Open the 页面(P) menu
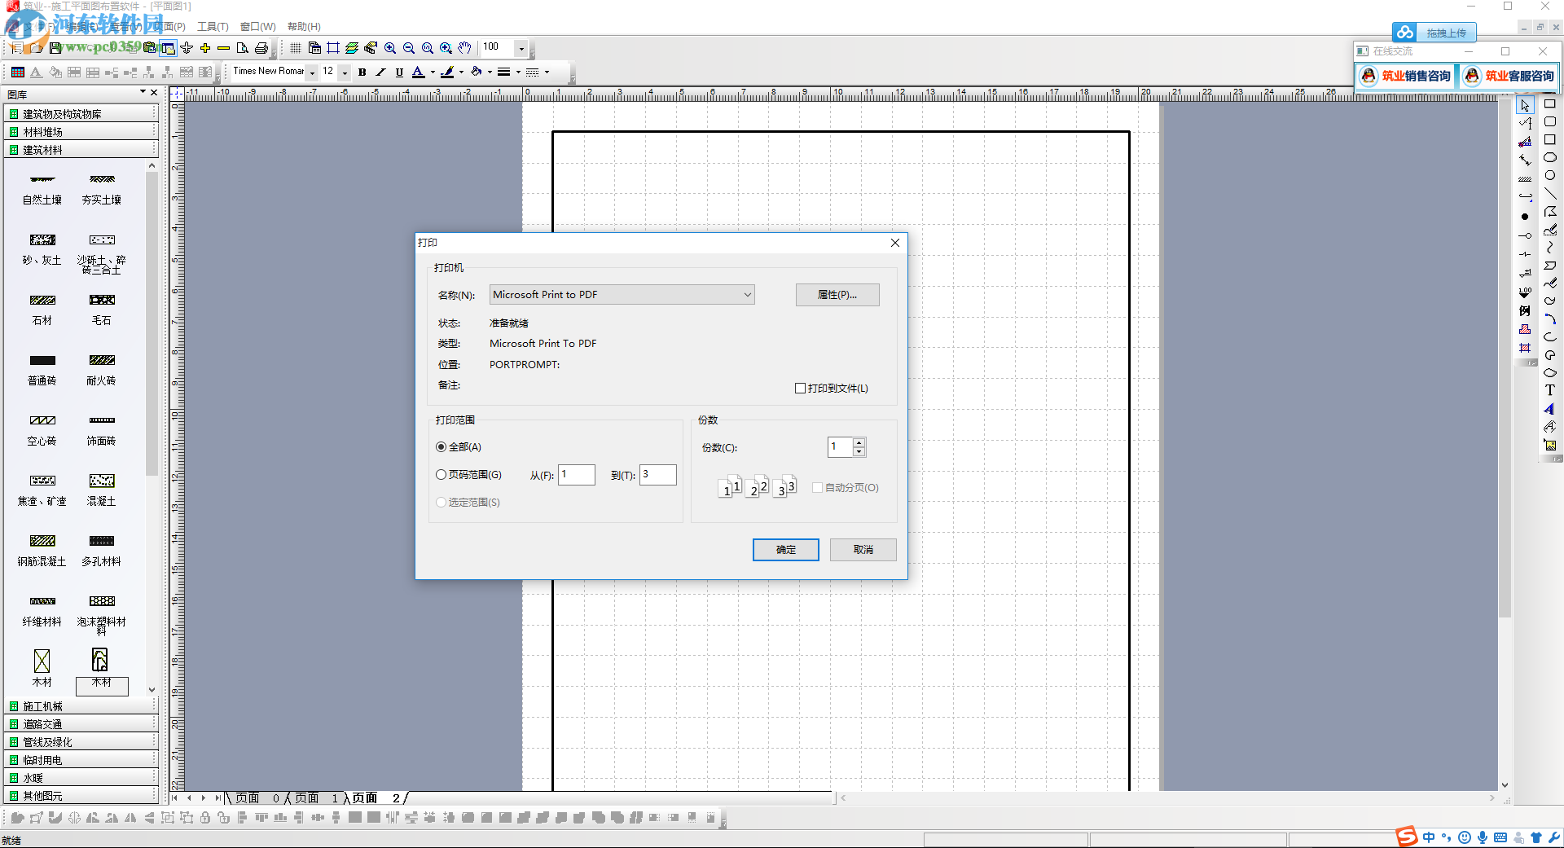This screenshot has height=848, width=1564. tap(168, 27)
